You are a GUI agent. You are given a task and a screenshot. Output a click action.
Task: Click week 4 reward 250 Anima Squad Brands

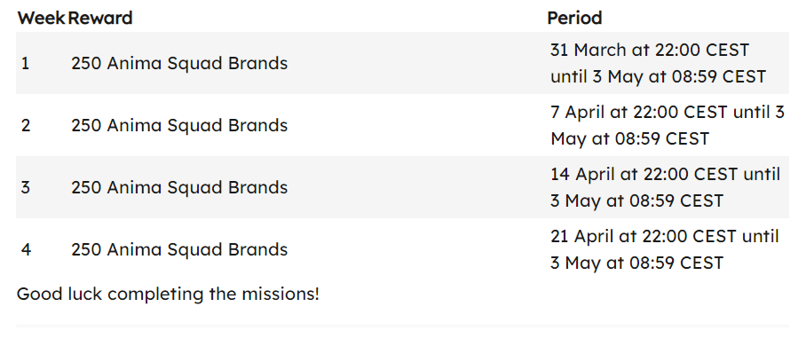(179, 250)
